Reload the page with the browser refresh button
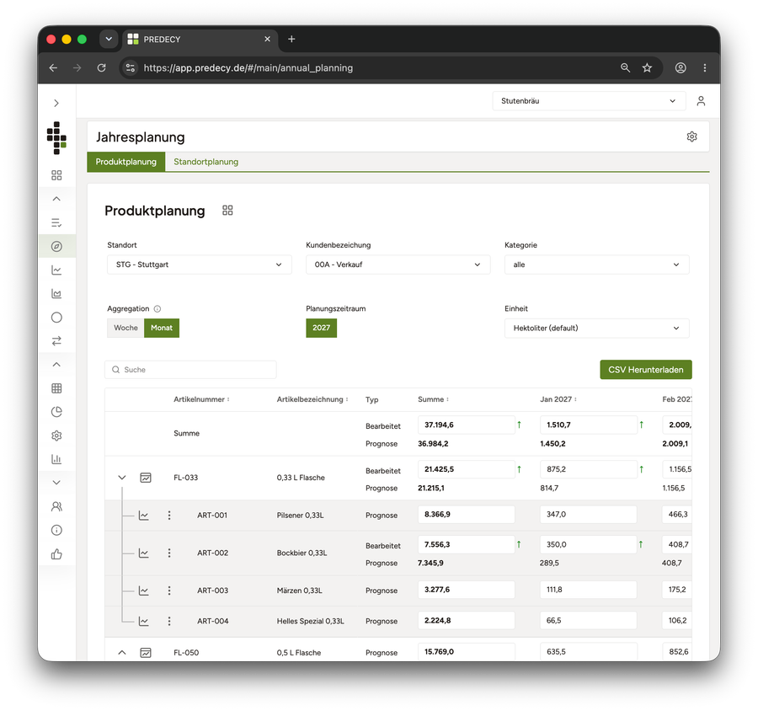The width and height of the screenshot is (758, 711). coord(102,68)
